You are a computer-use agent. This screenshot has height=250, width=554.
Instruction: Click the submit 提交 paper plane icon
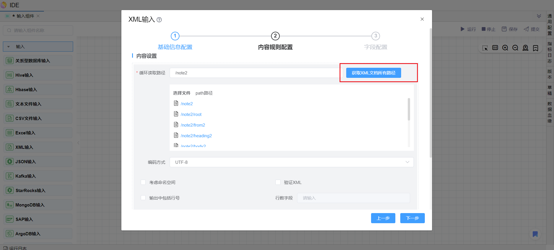[527, 29]
